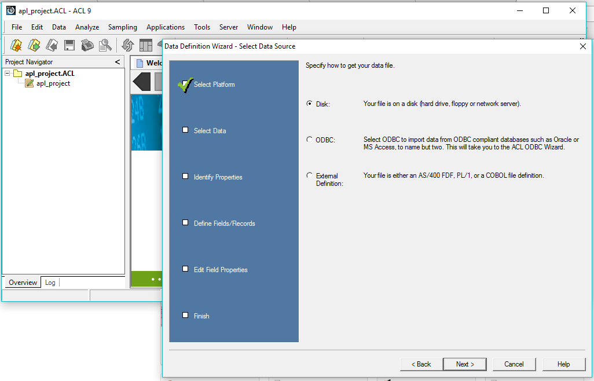This screenshot has height=381, width=594.
Task: Select the Disk data source option
Action: click(309, 104)
